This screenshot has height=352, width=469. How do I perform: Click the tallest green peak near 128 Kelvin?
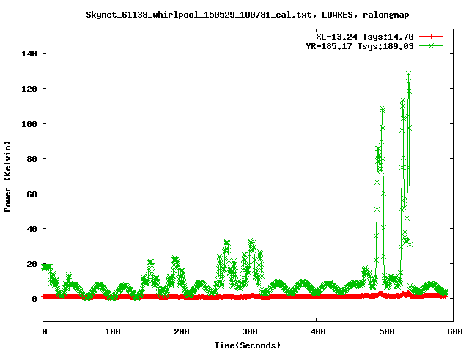click(408, 74)
